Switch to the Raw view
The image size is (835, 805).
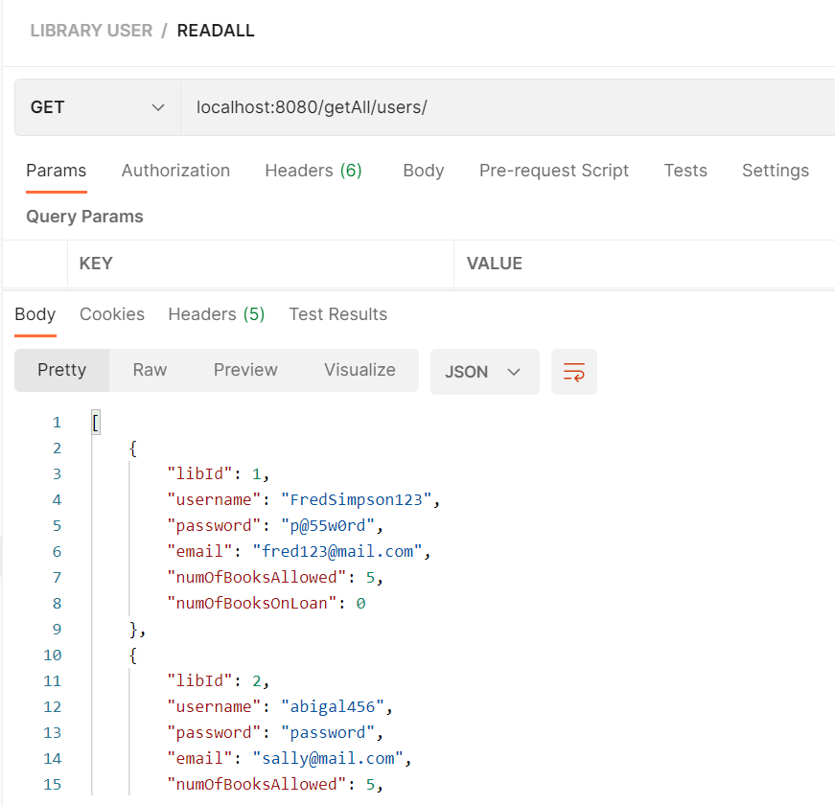pos(150,370)
